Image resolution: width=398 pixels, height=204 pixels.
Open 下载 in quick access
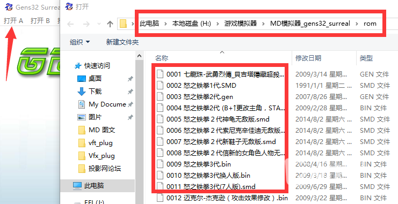[x=95, y=92]
